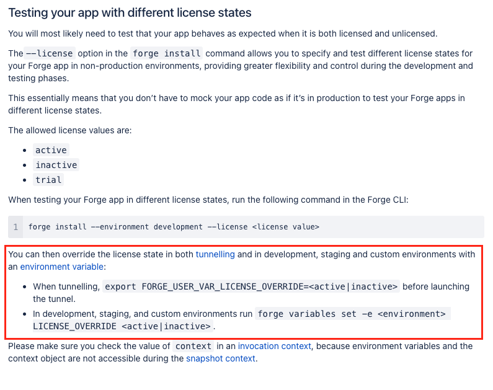Click the export FORGE_USER_VAR_LICENSE_OVERRIDE code snippet
The width and height of the screenshot is (493, 390).
point(251,286)
